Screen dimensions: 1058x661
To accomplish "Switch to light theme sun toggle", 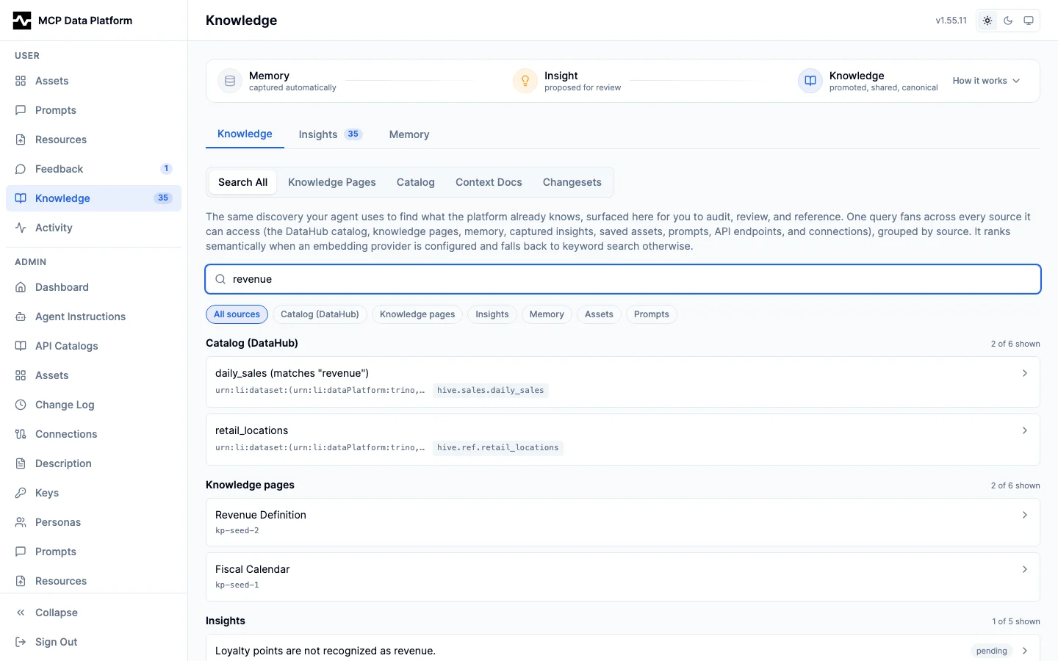I will coord(987,21).
